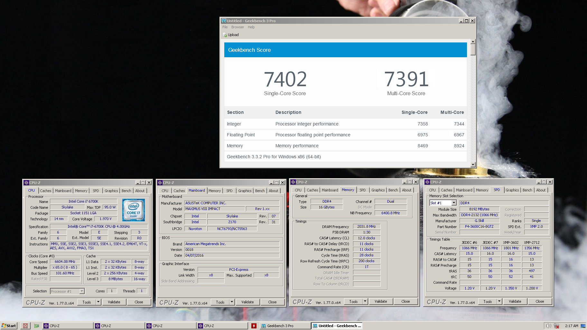Open Bench tab in CPU-Z CPU window
This screenshot has height=330, width=587.
(126, 191)
